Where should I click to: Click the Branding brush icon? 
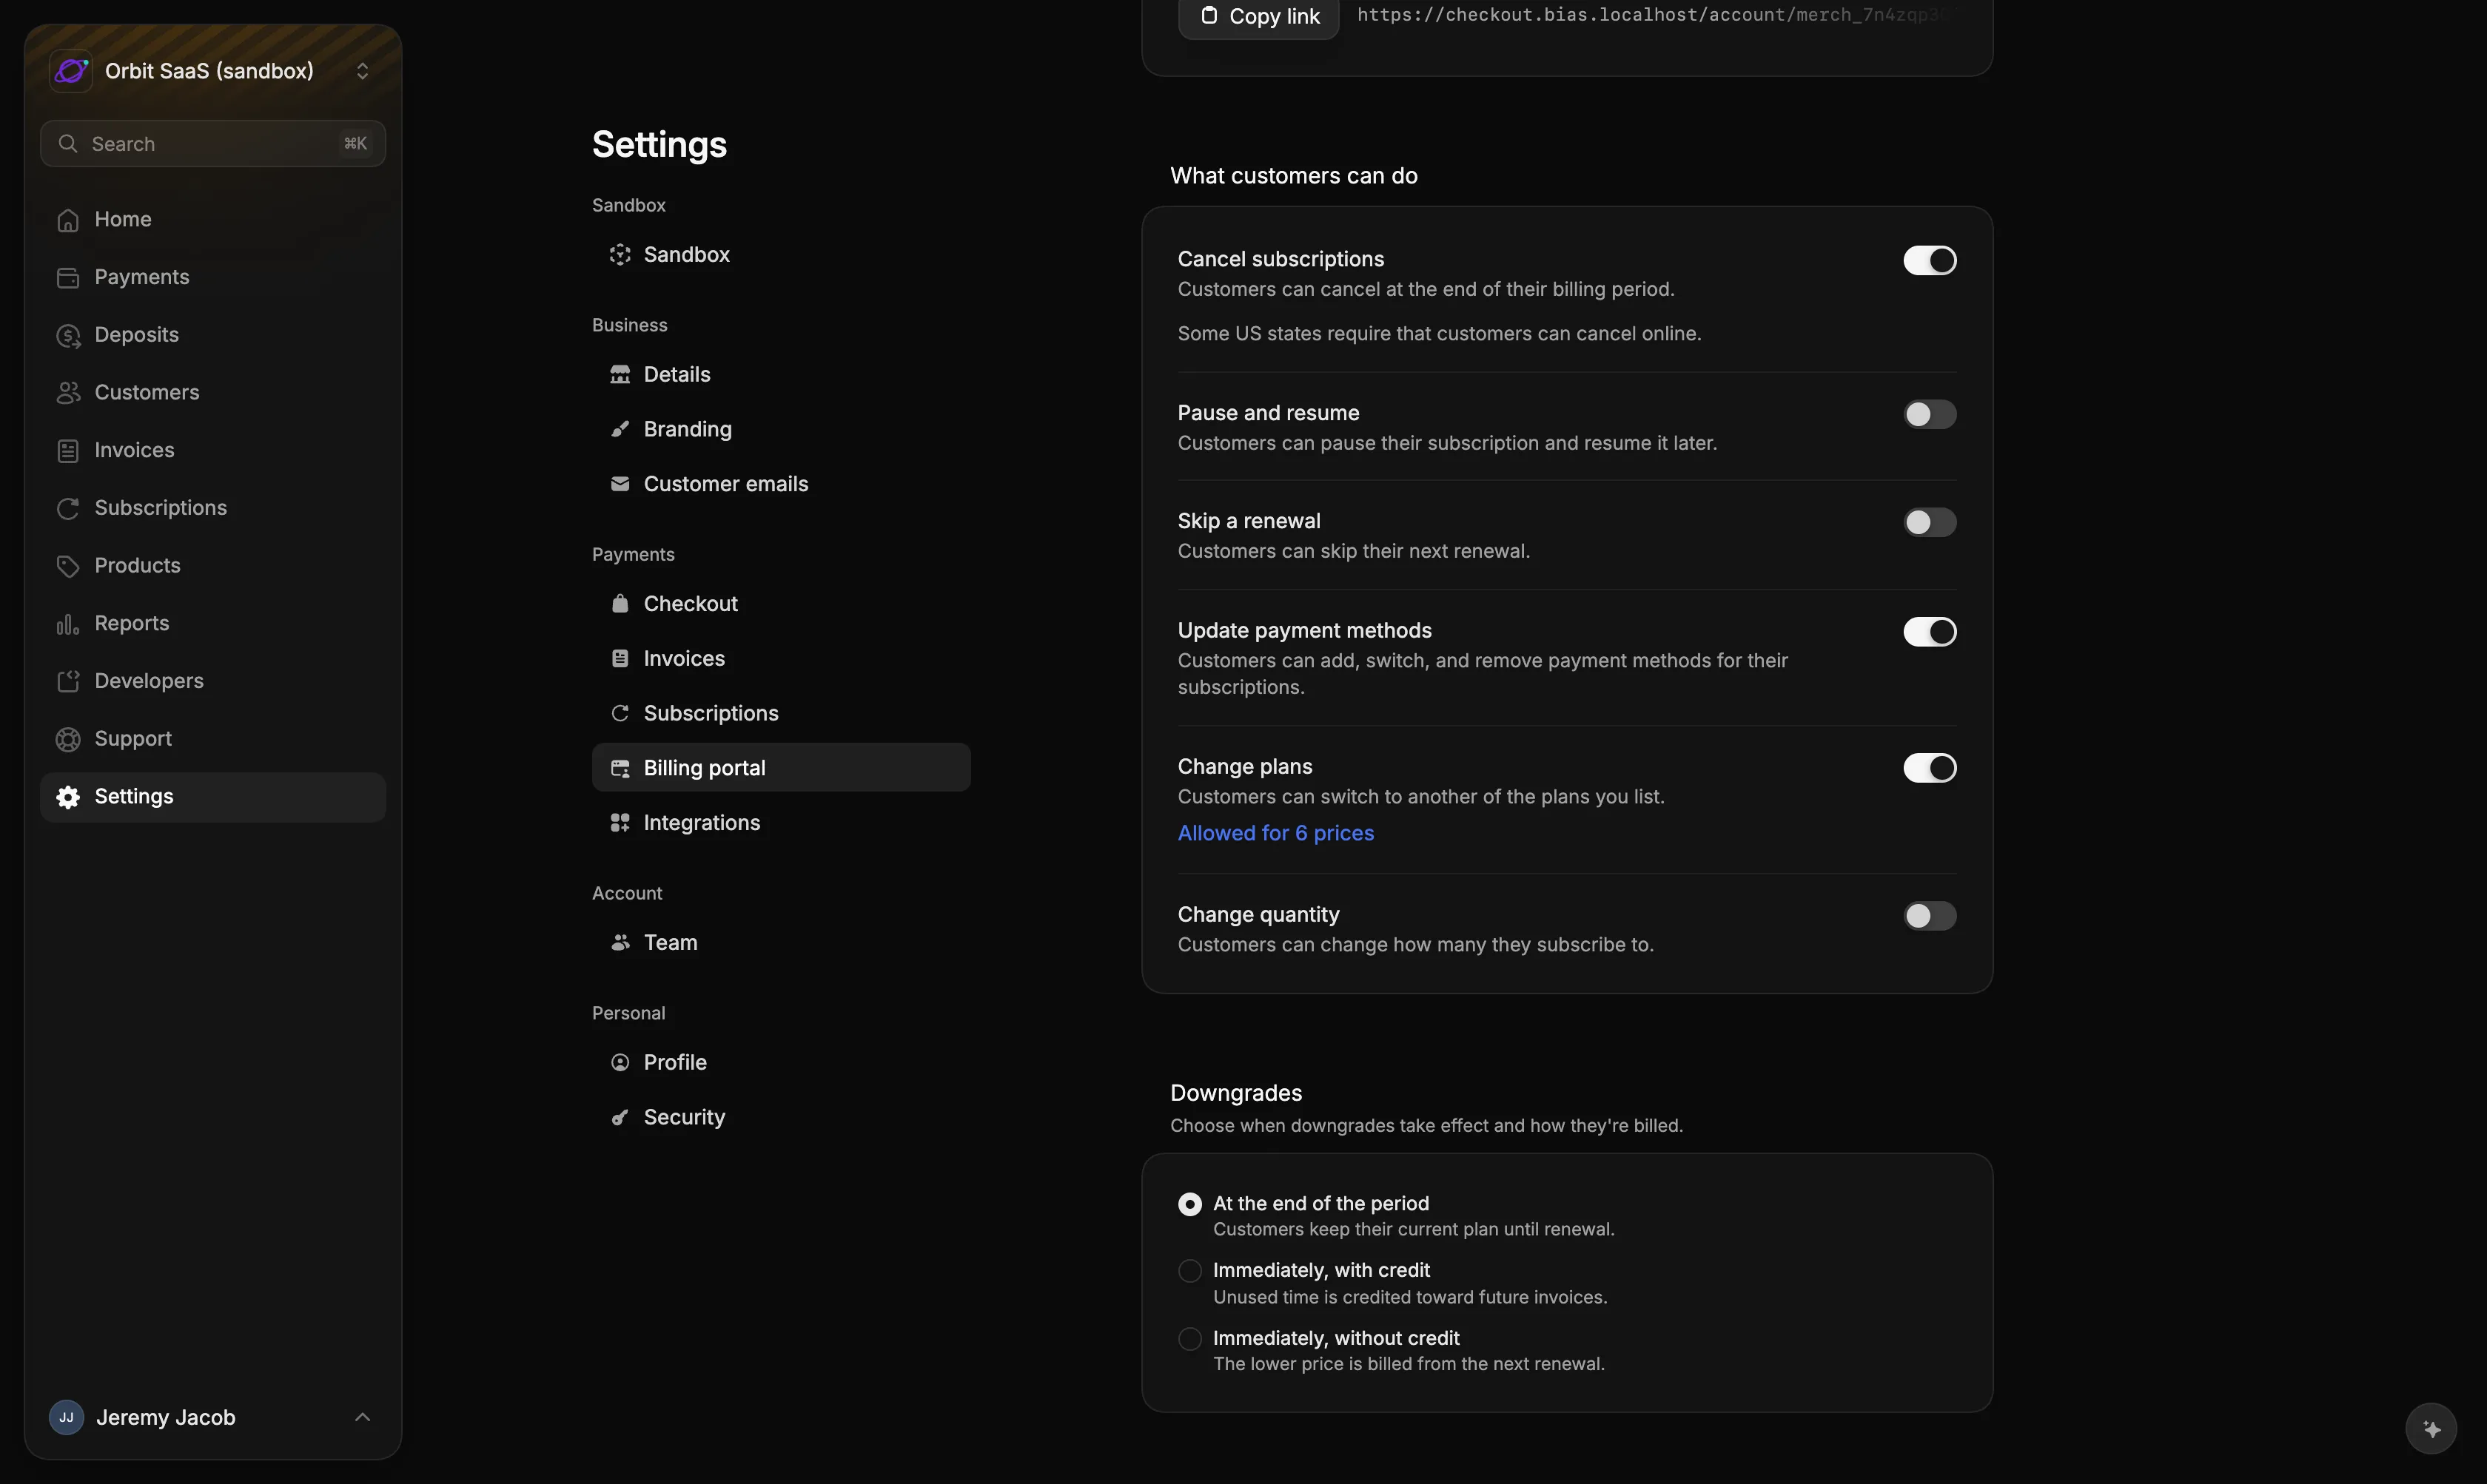[620, 429]
